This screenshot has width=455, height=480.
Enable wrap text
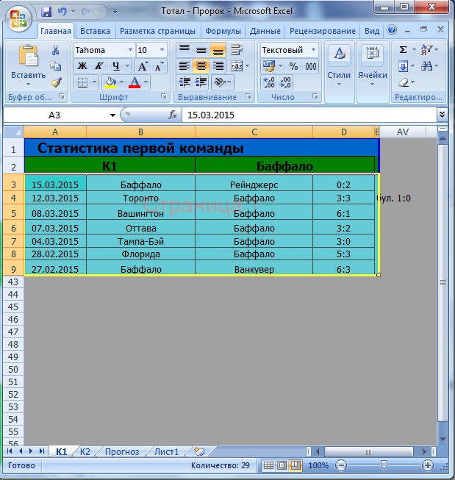pos(237,50)
